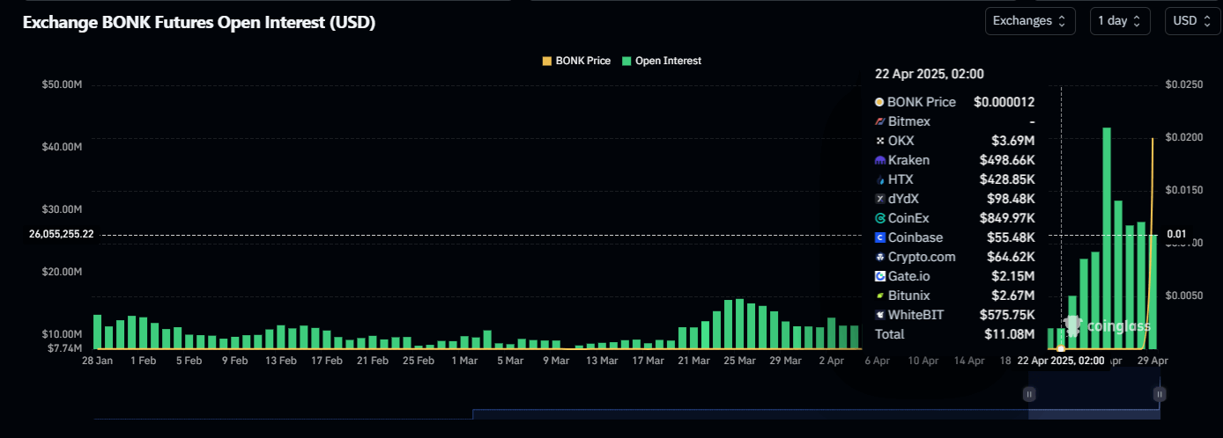Click the Bitmex icon in the tooltip
The width and height of the screenshot is (1223, 438).
[879, 121]
